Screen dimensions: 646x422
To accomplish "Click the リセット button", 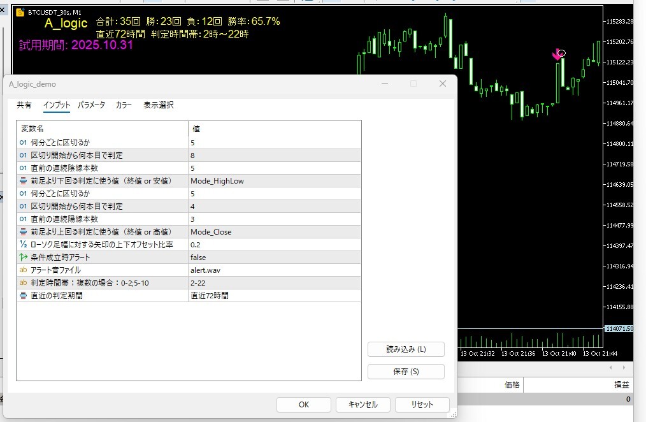I will (x=422, y=405).
